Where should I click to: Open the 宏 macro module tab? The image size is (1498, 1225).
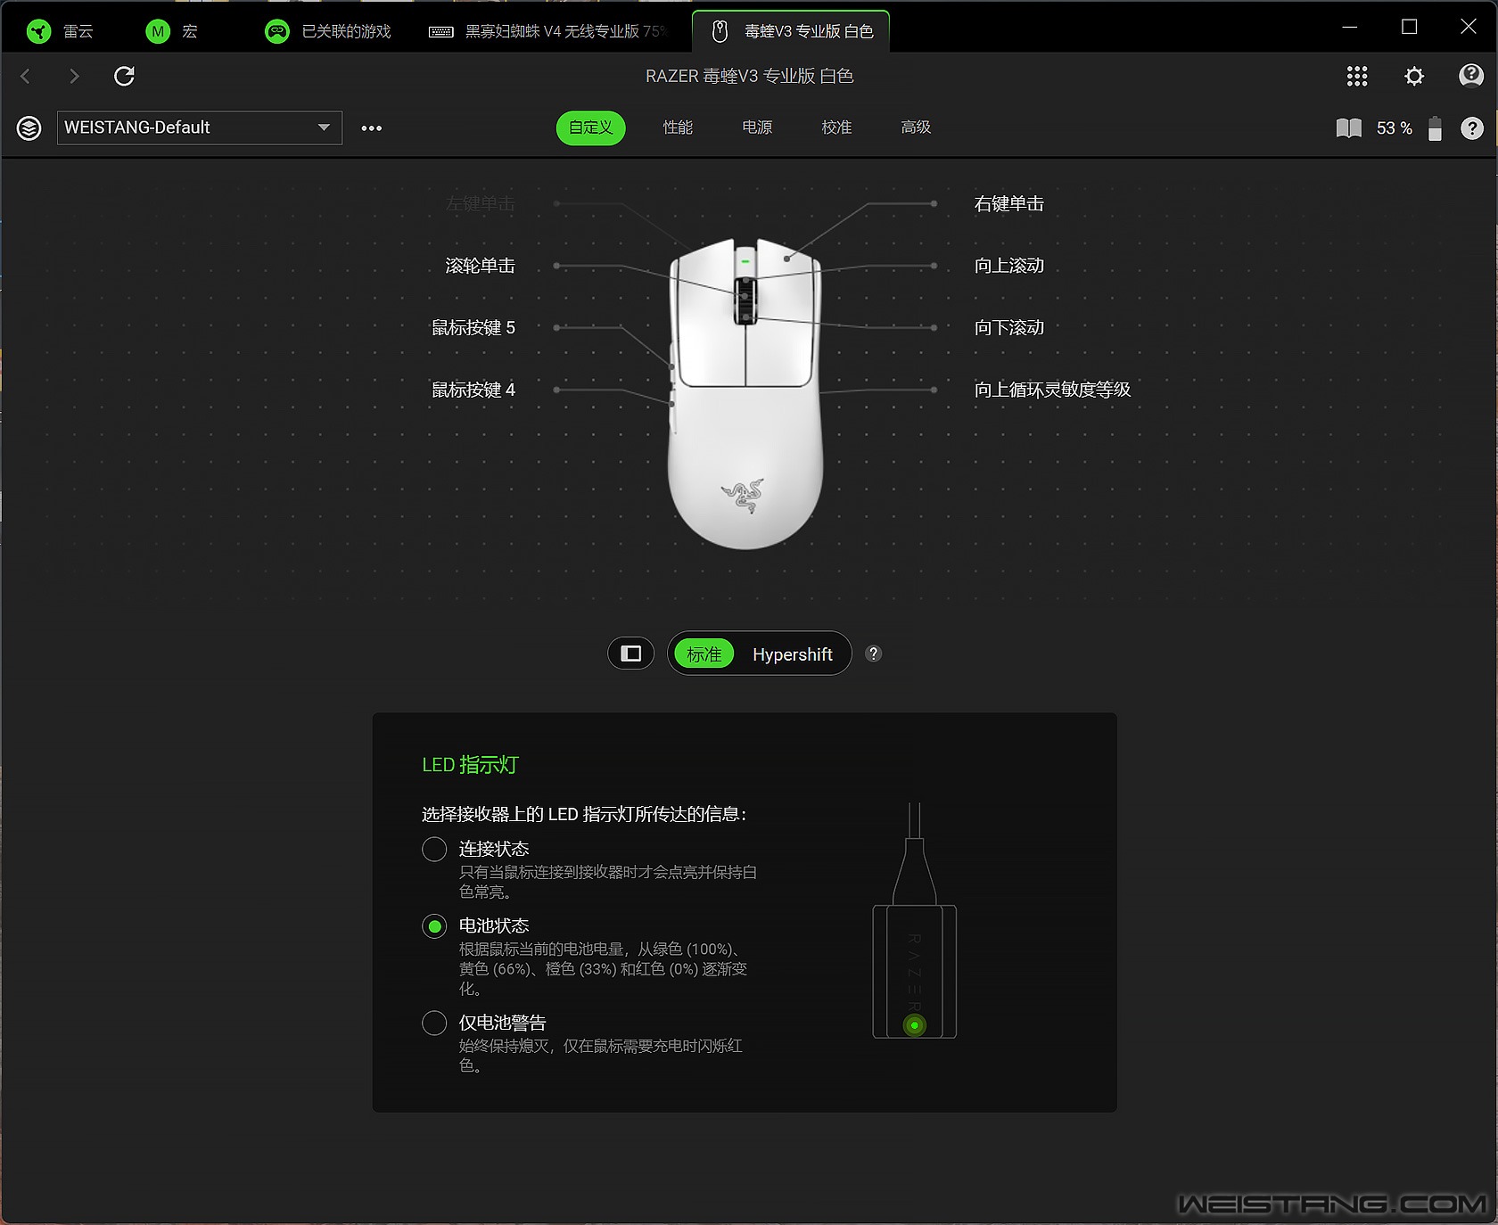(171, 31)
